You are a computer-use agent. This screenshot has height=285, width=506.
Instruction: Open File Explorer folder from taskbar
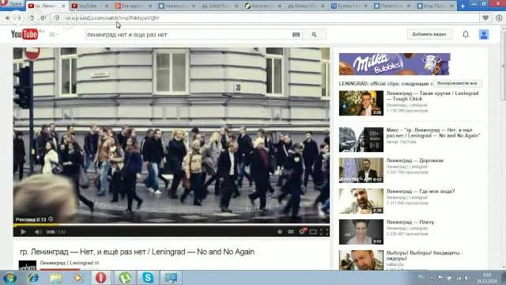[x=56, y=278]
